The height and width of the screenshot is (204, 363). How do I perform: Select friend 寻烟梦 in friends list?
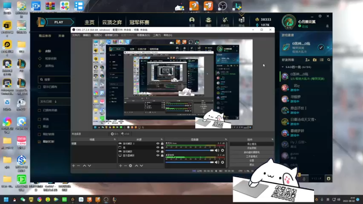click(x=305, y=99)
